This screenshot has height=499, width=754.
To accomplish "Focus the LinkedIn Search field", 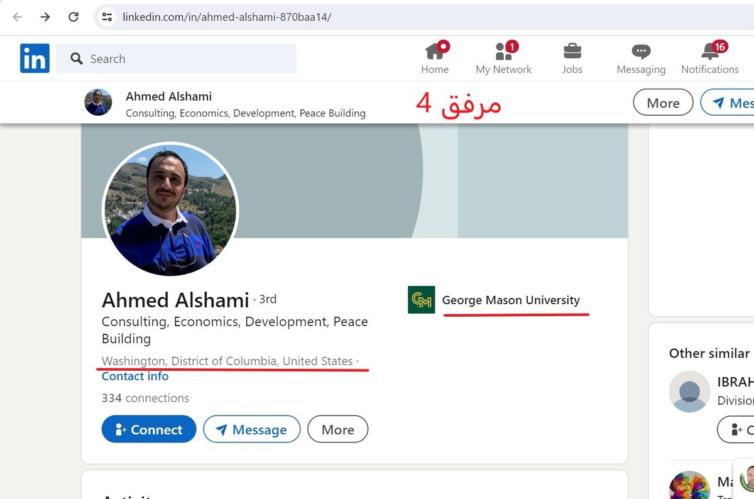I will (176, 58).
